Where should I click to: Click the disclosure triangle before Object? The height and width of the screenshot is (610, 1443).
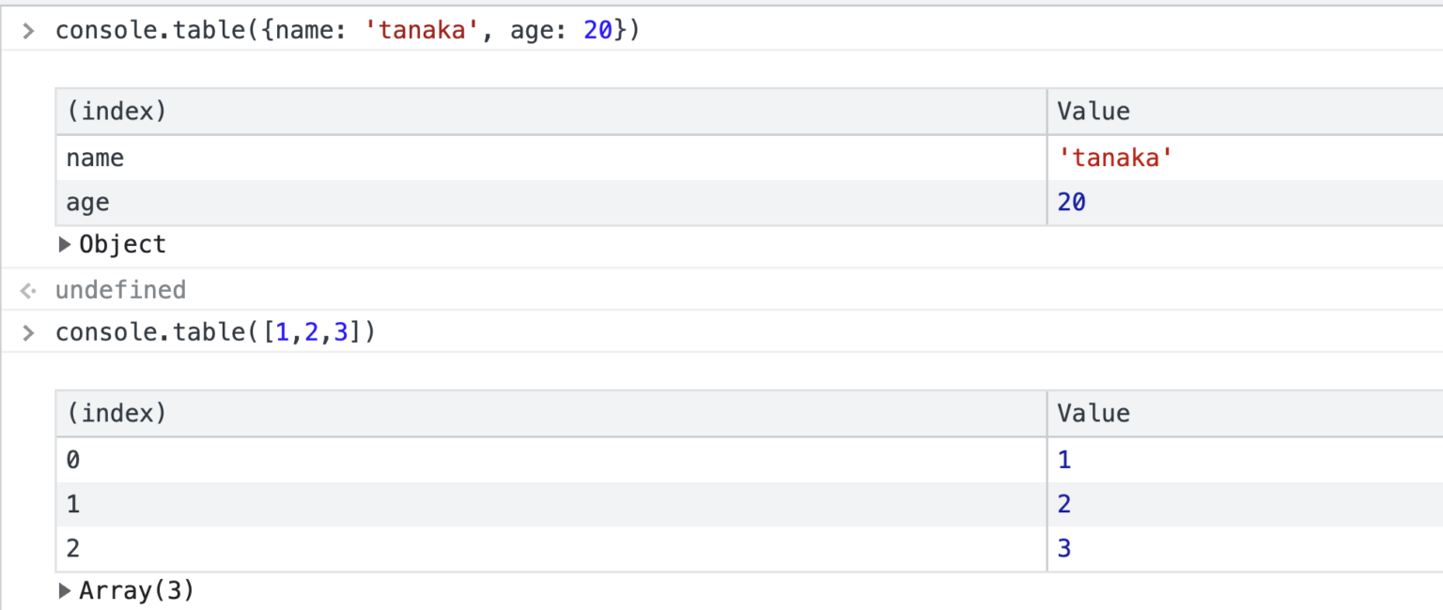coord(65,244)
